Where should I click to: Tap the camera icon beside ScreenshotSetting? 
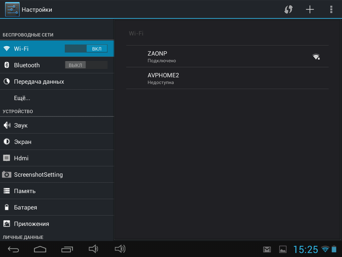coord(7,174)
